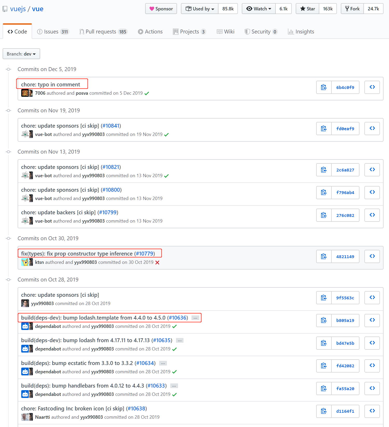389x427 pixels.
Task: Open Naartti author profile link
Action: [43, 417]
